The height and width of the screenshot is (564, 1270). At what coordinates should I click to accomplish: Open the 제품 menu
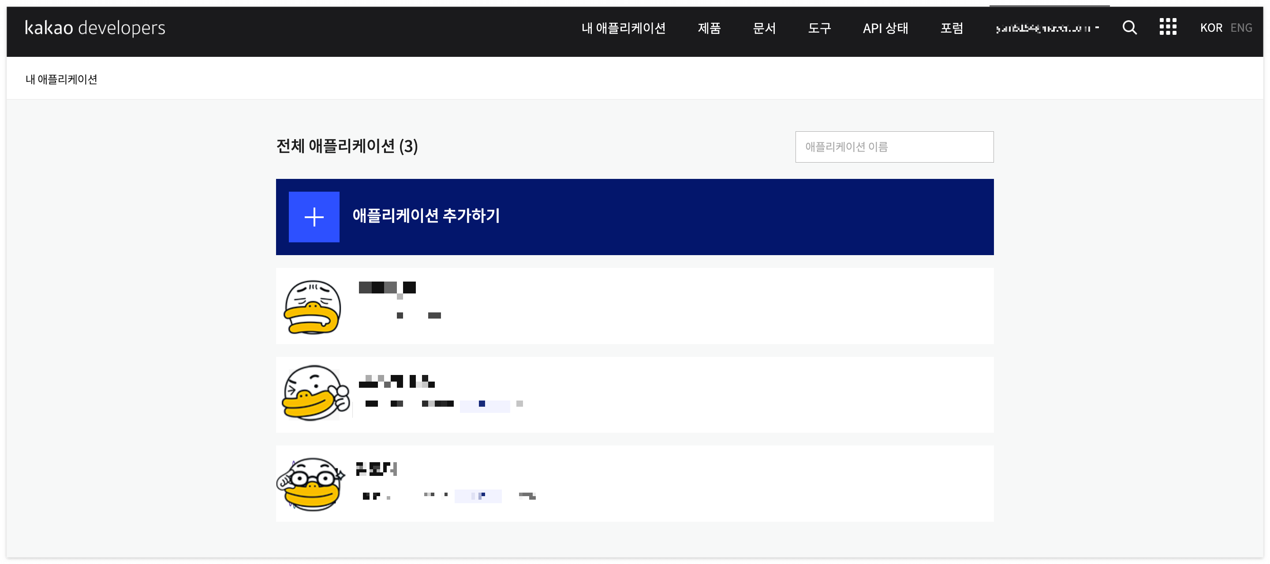pyautogui.click(x=709, y=28)
